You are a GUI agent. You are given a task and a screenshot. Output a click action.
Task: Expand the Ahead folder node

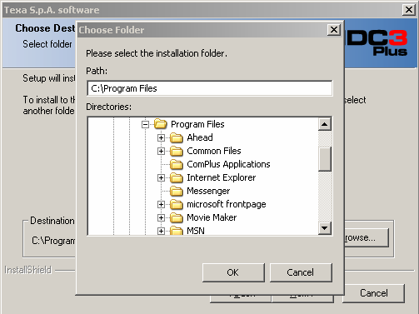click(161, 137)
